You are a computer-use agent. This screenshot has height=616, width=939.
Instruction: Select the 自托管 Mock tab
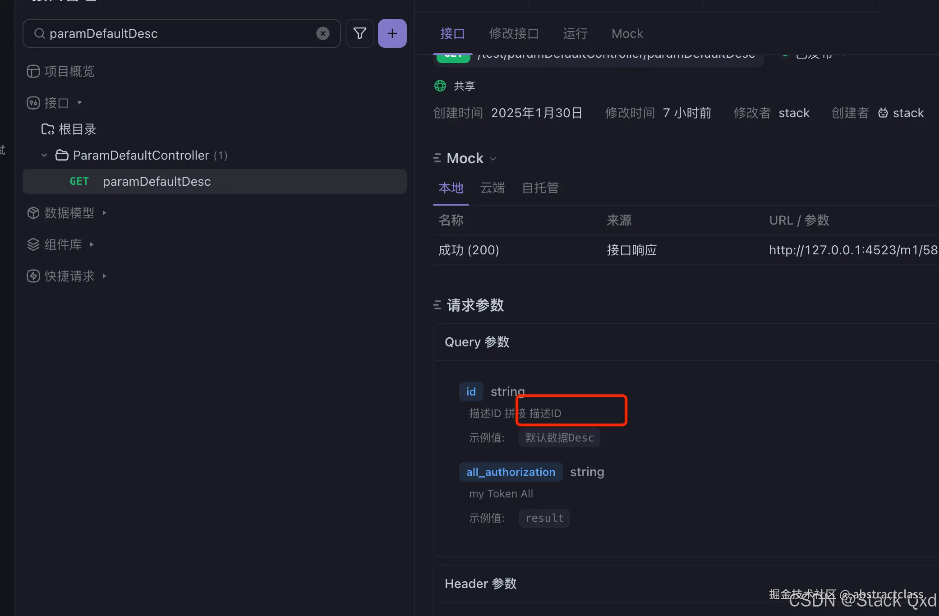coord(540,188)
